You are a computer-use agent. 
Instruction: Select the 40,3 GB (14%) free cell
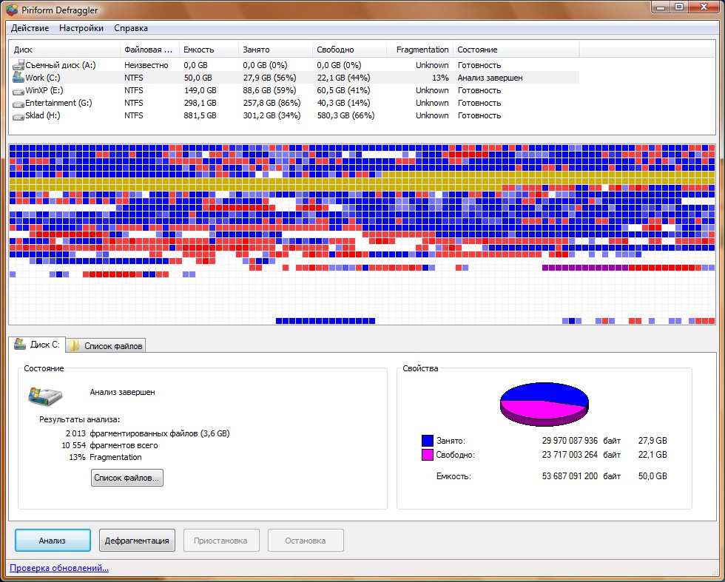(x=343, y=103)
